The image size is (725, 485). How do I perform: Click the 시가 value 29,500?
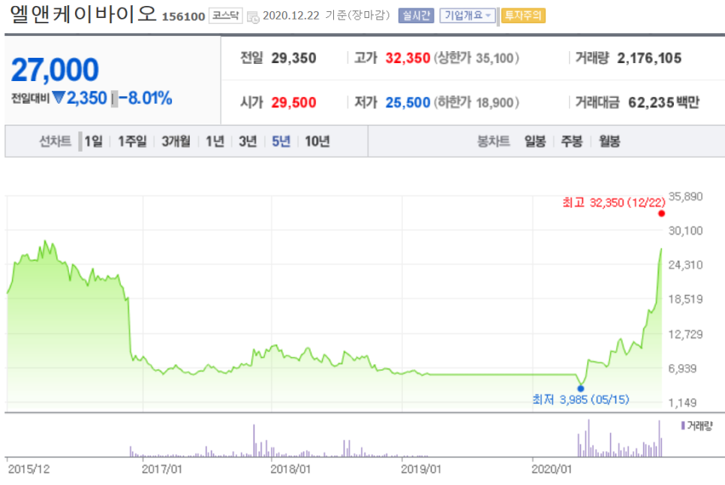[x=293, y=102]
